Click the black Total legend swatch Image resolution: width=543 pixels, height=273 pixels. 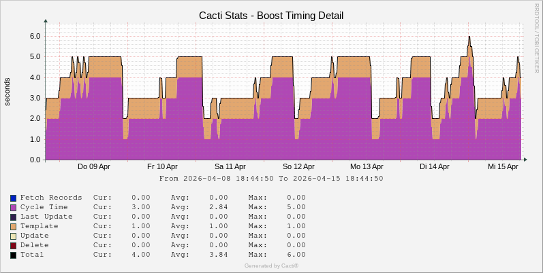point(13,255)
